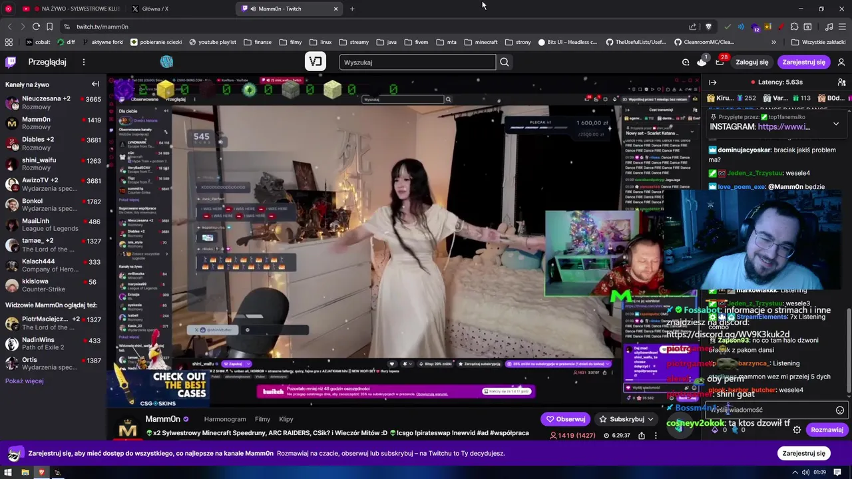Image resolution: width=852 pixels, height=479 pixels.
Task: Click Zarejestruj się in top header
Action: tap(803, 62)
